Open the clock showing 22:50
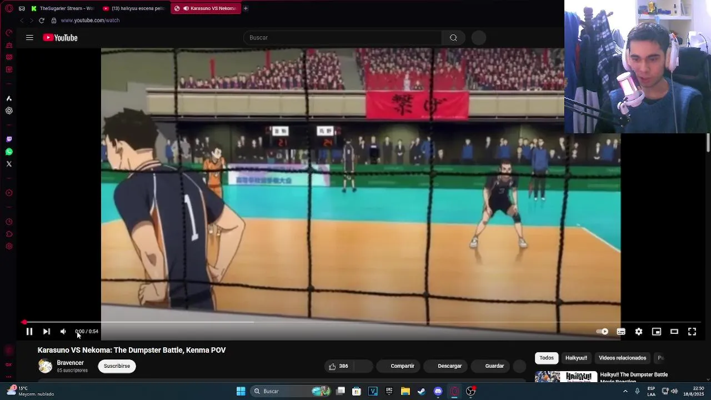Screen dimensions: 711x400 click(x=694, y=391)
